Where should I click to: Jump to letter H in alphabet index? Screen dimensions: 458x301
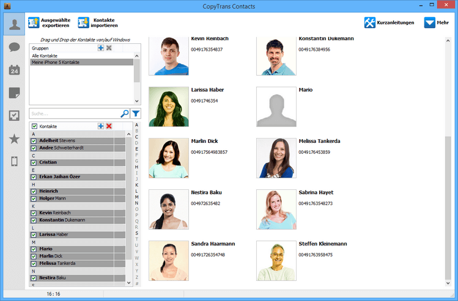[137, 167]
